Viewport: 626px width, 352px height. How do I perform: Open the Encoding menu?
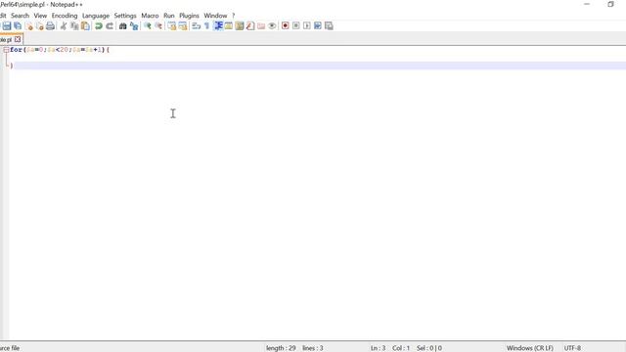tap(65, 16)
